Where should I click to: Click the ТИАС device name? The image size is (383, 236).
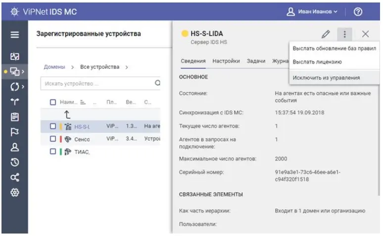pyautogui.click(x=82, y=152)
